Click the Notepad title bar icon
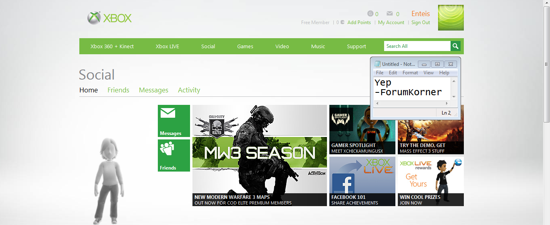 [377, 64]
